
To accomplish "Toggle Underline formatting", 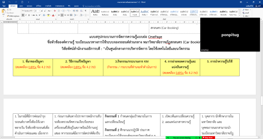I will [29, 15].
